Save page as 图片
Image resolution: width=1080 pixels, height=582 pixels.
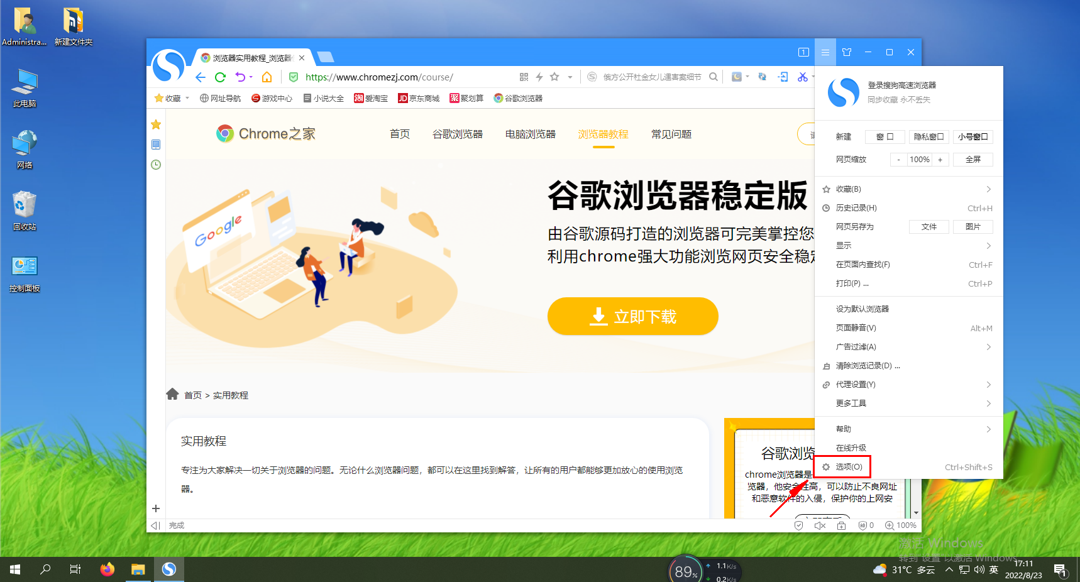(x=973, y=227)
